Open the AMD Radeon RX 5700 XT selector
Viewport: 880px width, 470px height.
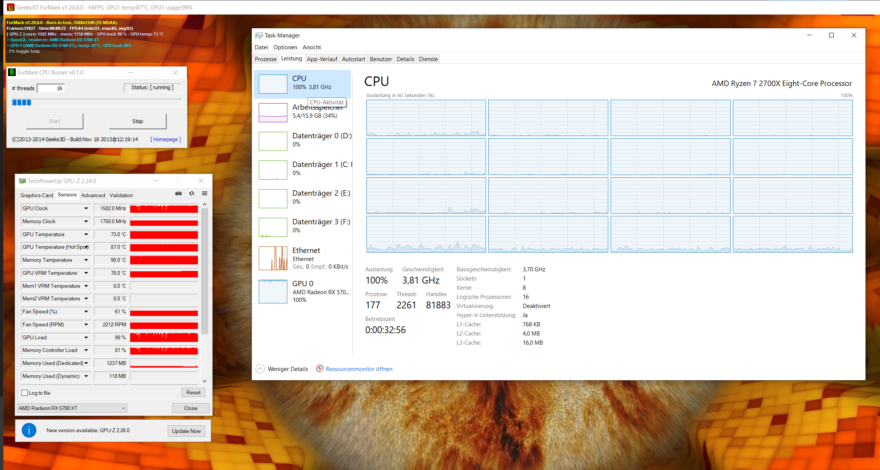[72, 408]
